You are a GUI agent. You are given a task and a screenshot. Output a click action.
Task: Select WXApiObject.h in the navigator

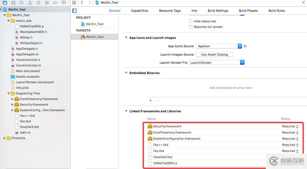[x=31, y=43]
